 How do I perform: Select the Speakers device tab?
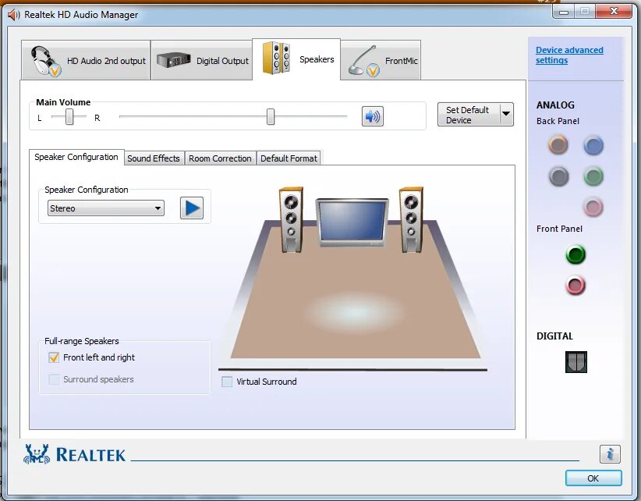coord(296,59)
